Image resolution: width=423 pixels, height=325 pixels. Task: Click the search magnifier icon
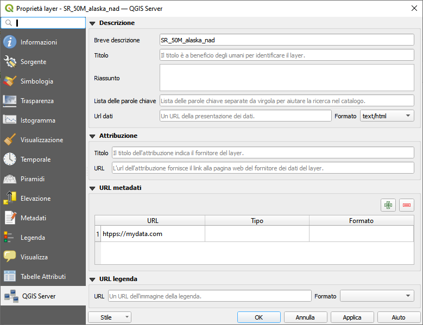click(x=9, y=23)
